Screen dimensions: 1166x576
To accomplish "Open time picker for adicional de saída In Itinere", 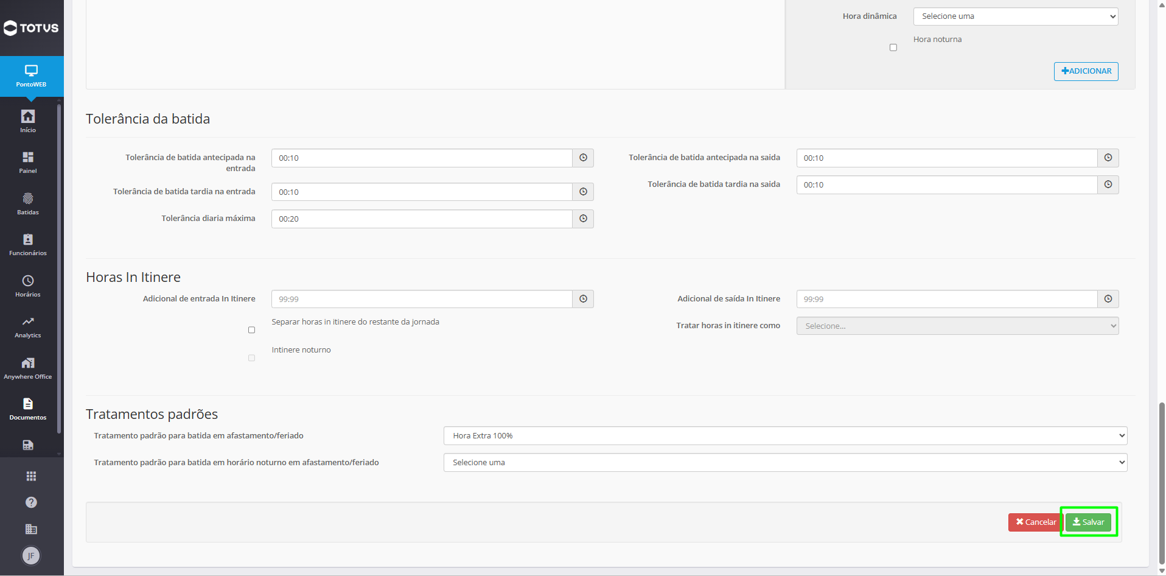I will coord(1108,299).
